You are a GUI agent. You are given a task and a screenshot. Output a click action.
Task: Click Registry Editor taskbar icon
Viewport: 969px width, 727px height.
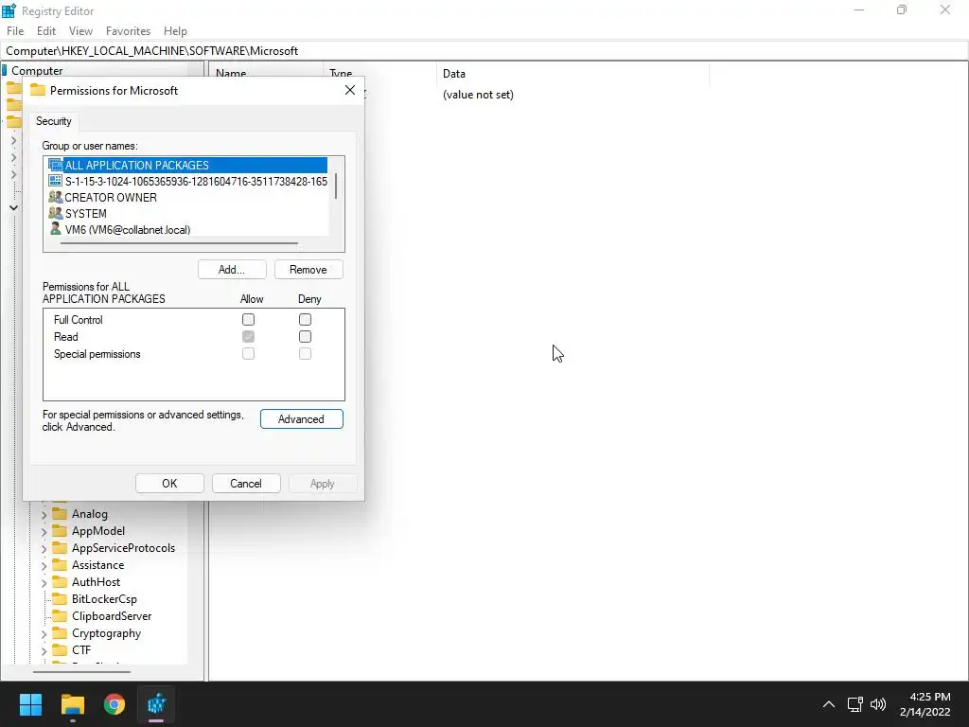point(156,704)
